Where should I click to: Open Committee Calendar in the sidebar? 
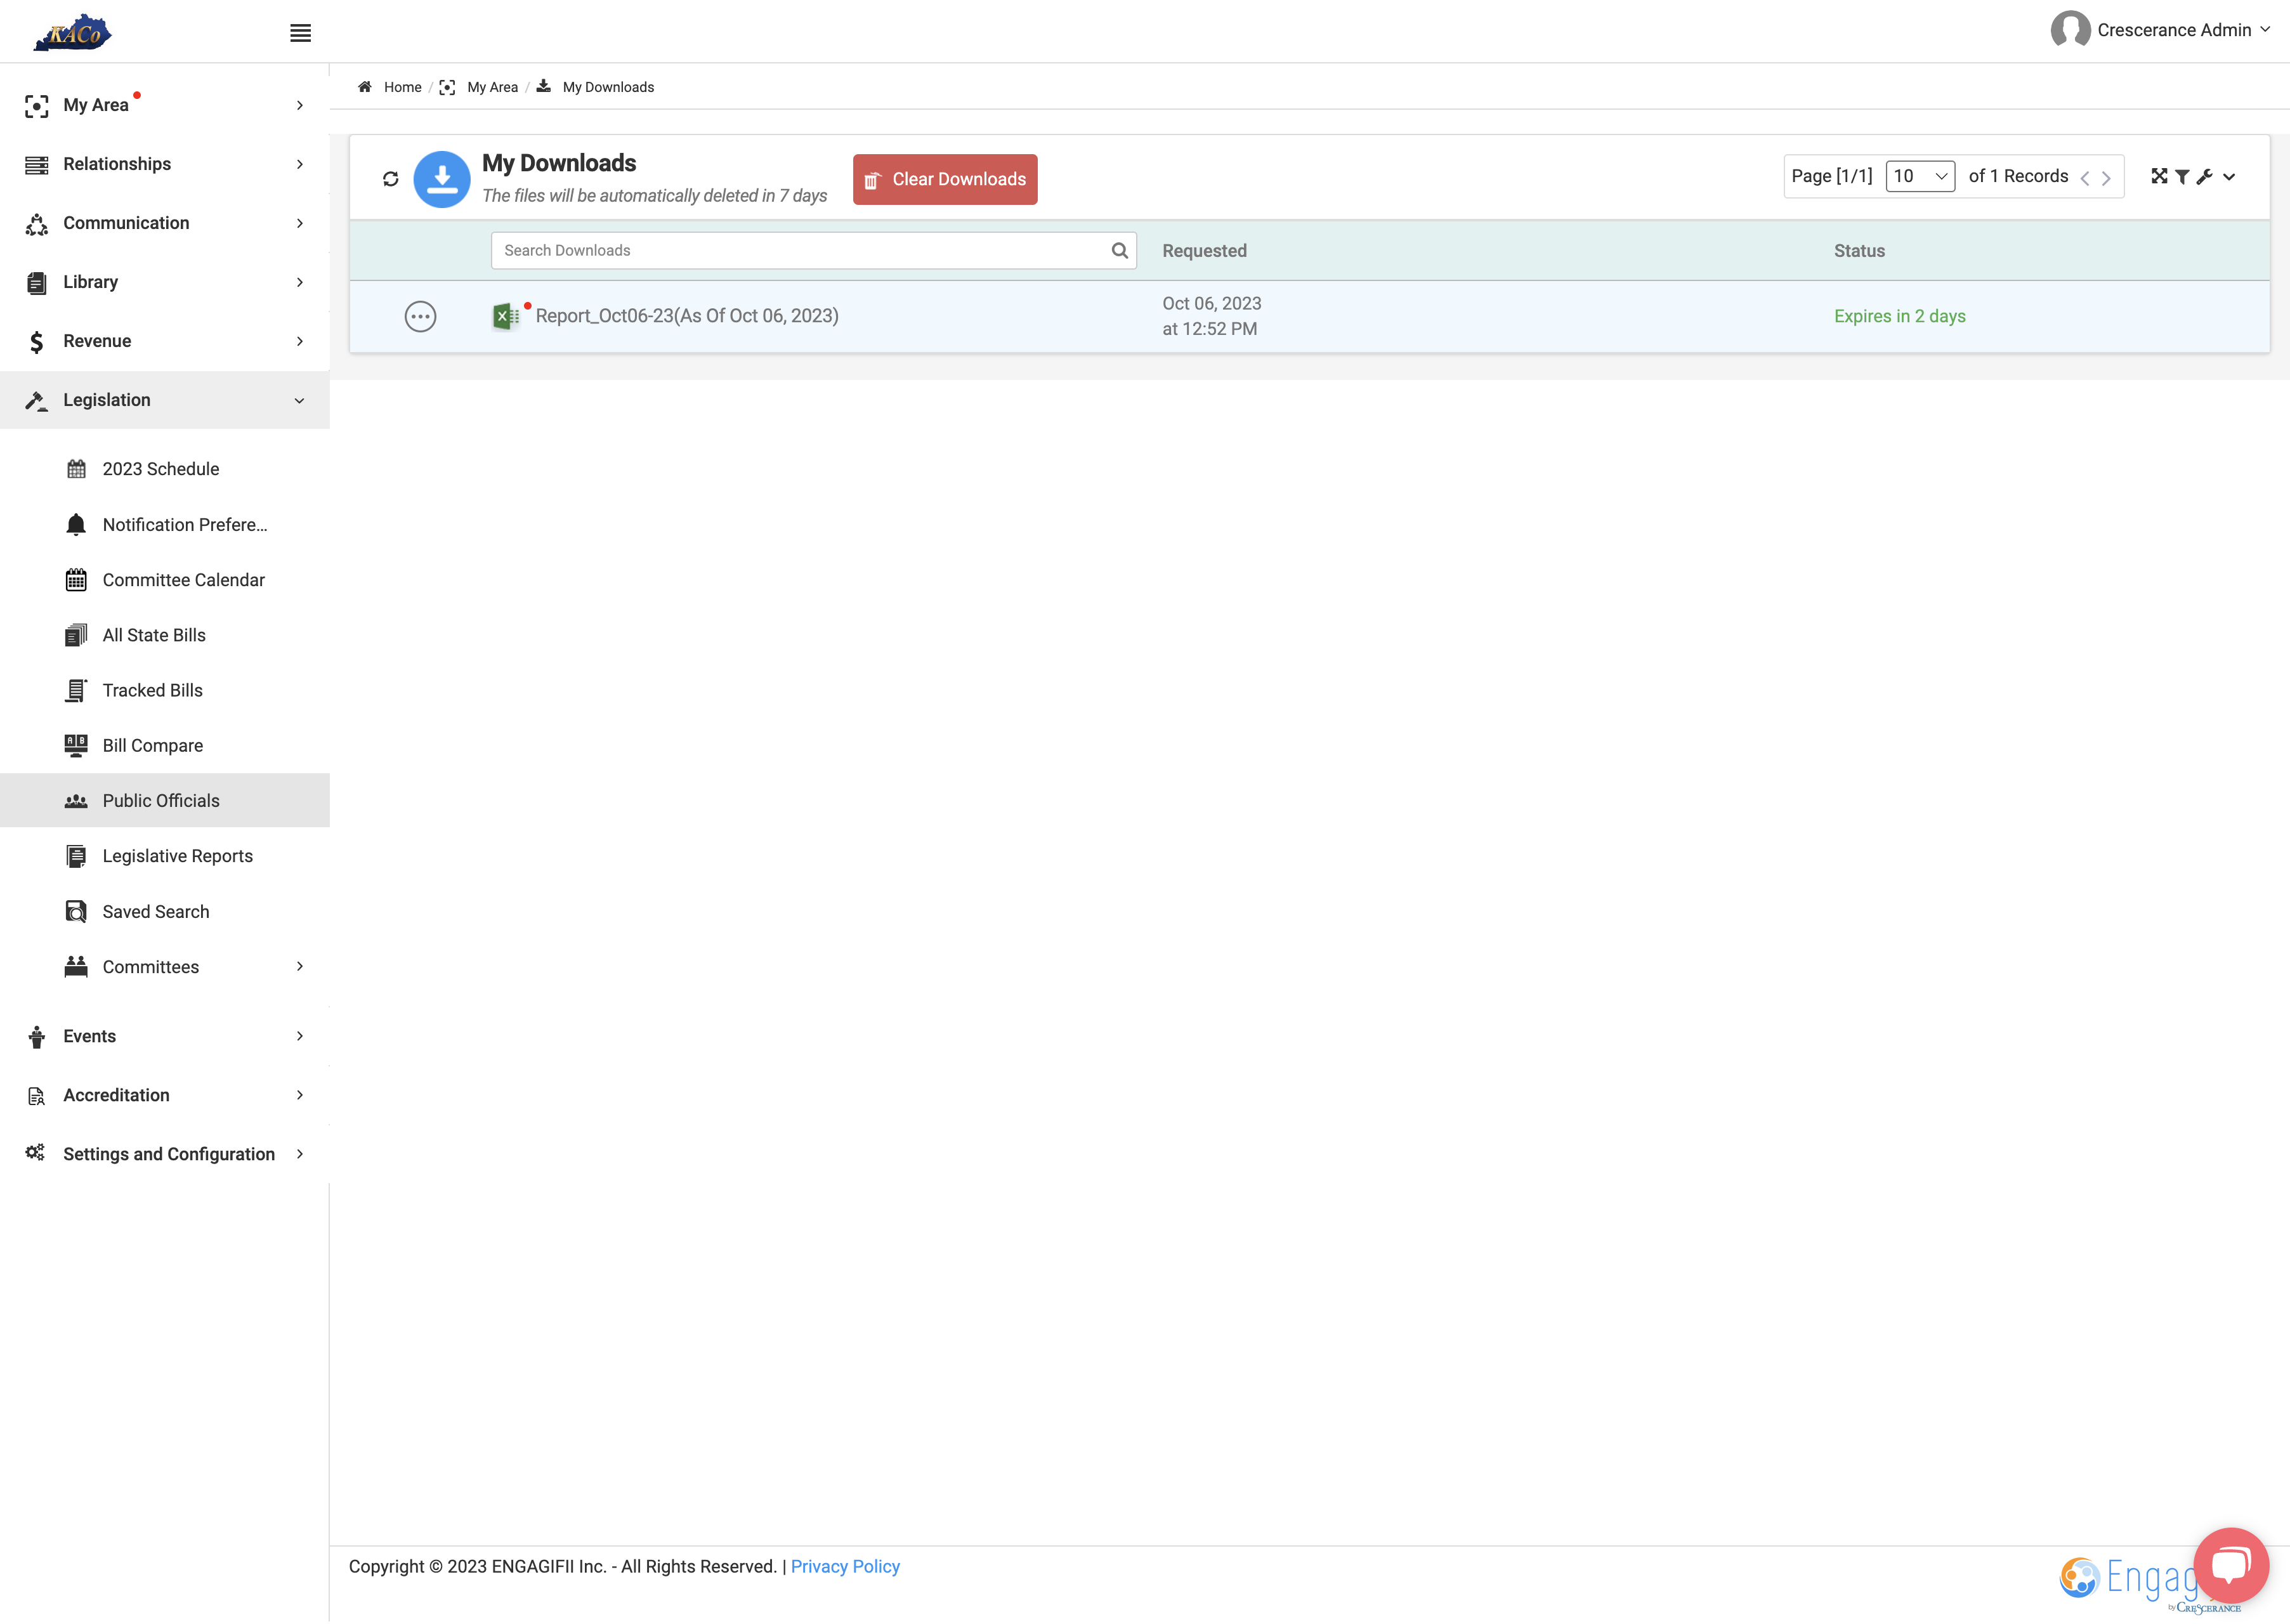165,580
